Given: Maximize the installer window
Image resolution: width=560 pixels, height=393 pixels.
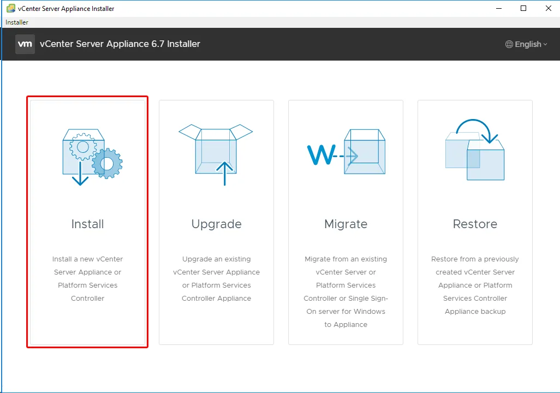Looking at the screenshot, I should click(523, 8).
